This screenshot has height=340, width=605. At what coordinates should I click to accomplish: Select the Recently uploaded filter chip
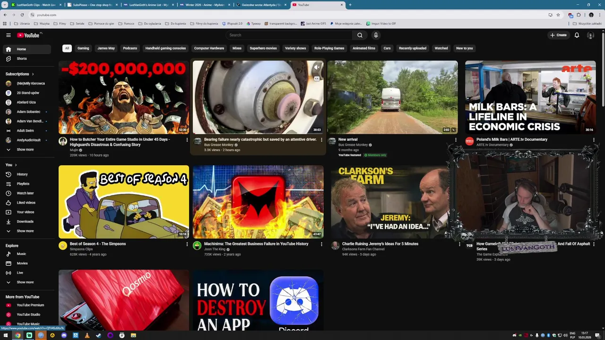click(412, 48)
